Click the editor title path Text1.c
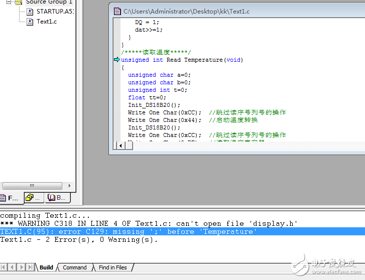The height and width of the screenshot is (280, 365). [186, 12]
